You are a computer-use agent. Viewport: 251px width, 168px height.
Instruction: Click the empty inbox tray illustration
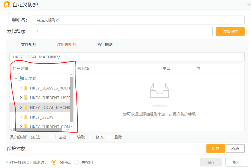coord(159,91)
